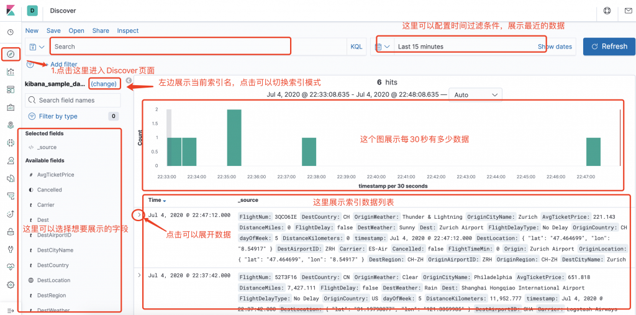The height and width of the screenshot is (315, 636).
Task: Collapse the fields sidebar arrow icon
Action: [129, 80]
